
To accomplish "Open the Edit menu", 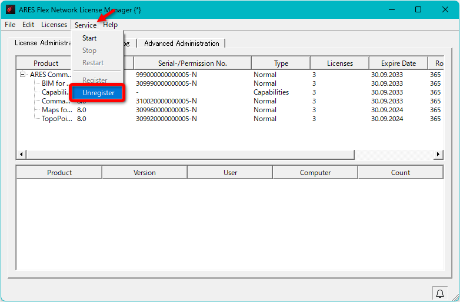I will click(28, 25).
